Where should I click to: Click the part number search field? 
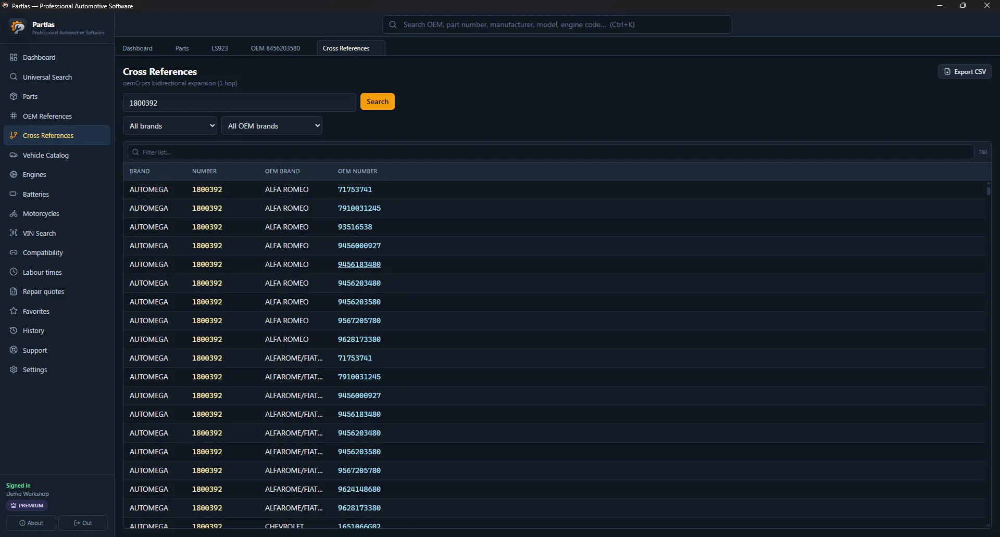(240, 103)
